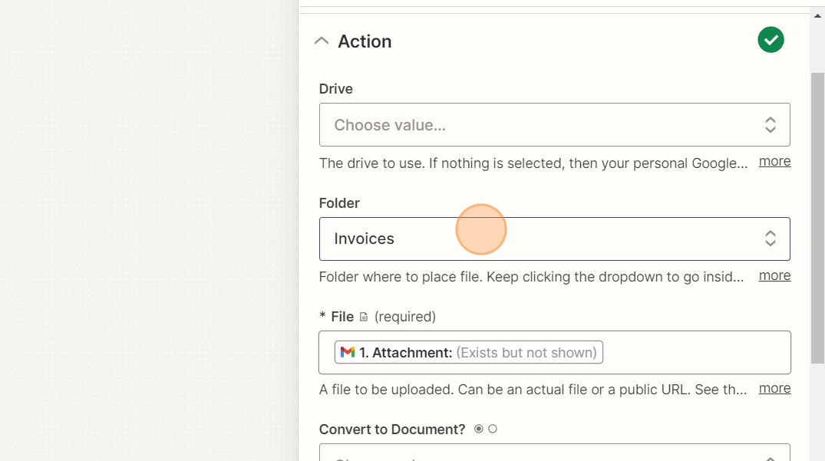Click the empty area of File field
The height and width of the screenshot is (461, 825).
coord(695,352)
